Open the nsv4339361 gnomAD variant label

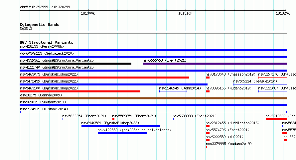pyautogui.click(x=57, y=60)
